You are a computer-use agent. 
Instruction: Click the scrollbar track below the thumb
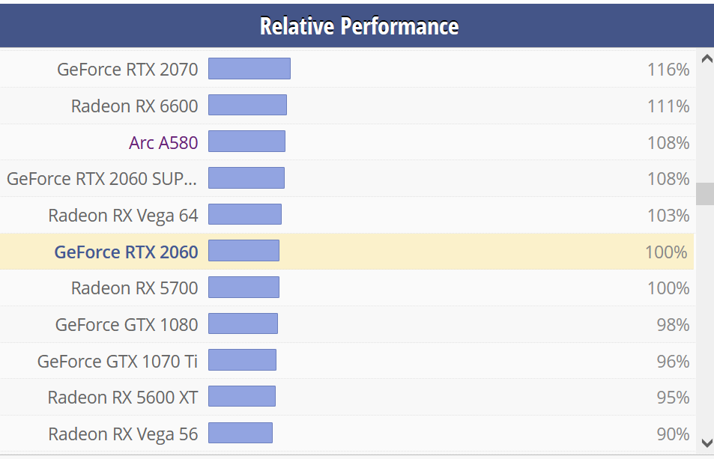point(705,318)
